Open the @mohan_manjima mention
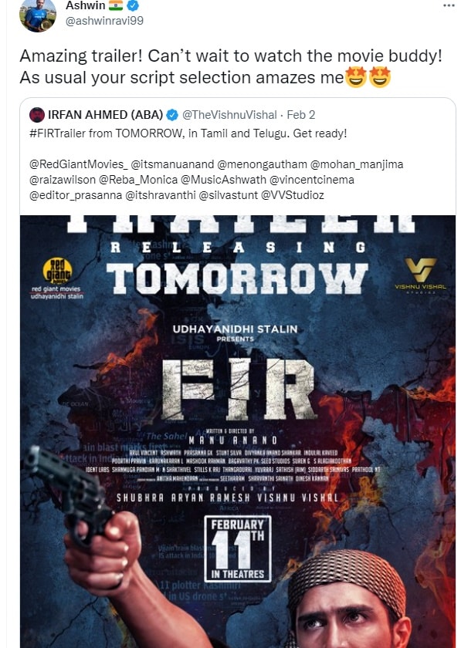 pos(356,164)
